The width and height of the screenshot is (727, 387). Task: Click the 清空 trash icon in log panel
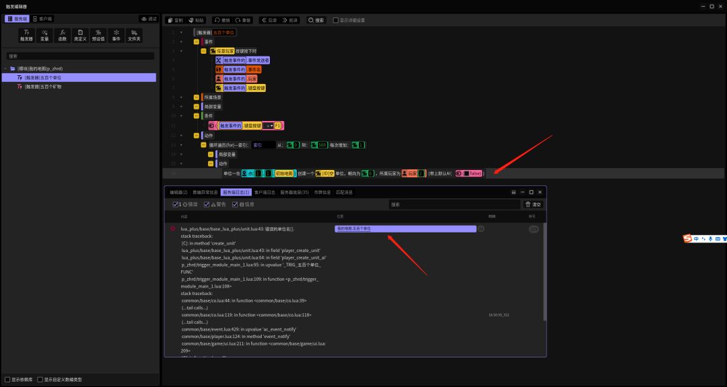coord(533,204)
